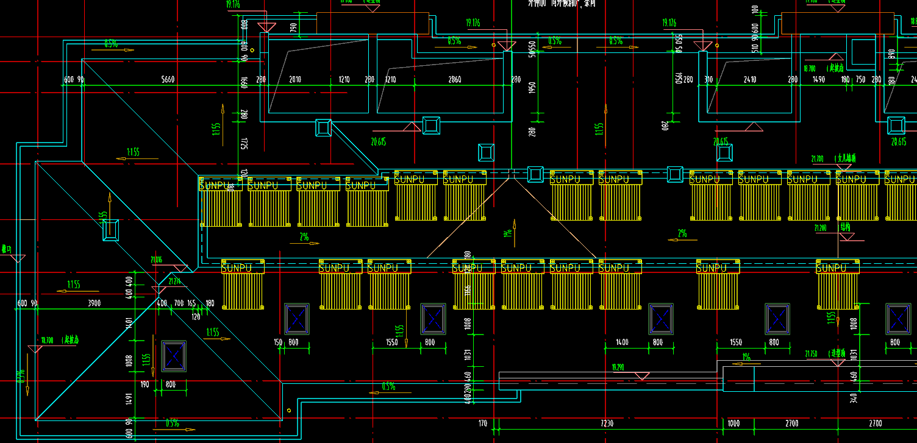
Task: Pick the 1000 dimension text
Action: pyautogui.click(x=733, y=424)
